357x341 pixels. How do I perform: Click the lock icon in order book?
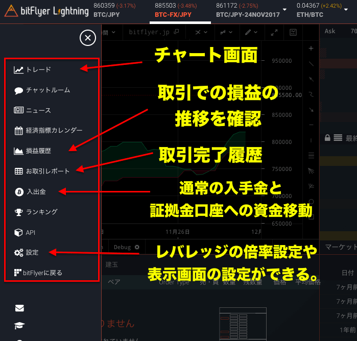coord(327,138)
